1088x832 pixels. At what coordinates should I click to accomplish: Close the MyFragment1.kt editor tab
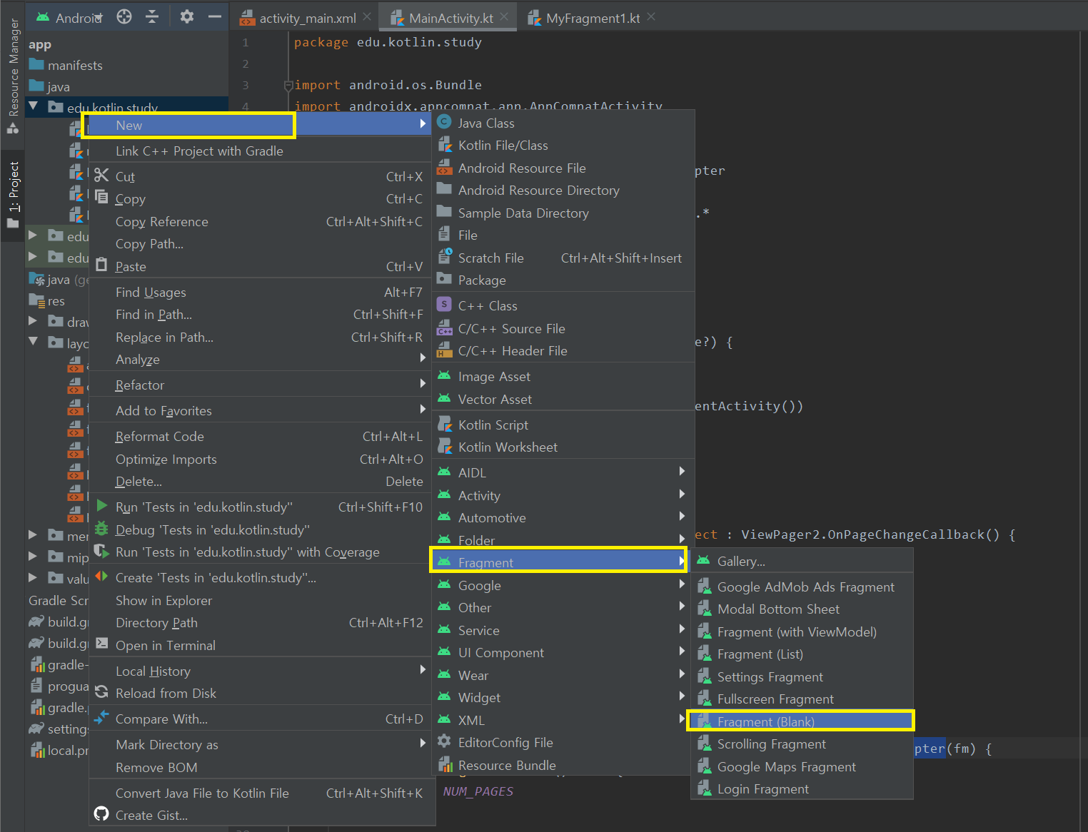(651, 17)
